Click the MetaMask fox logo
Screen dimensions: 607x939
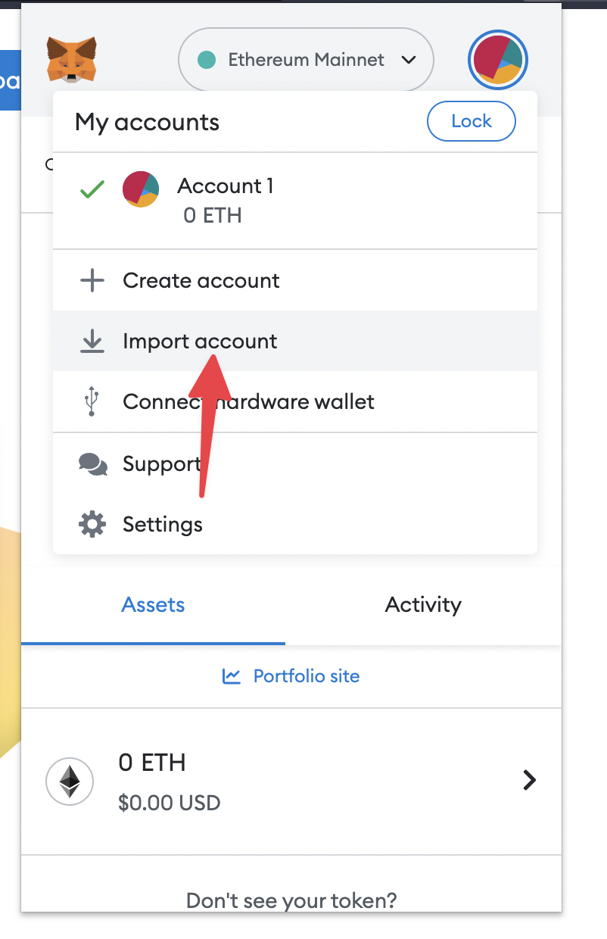point(71,59)
